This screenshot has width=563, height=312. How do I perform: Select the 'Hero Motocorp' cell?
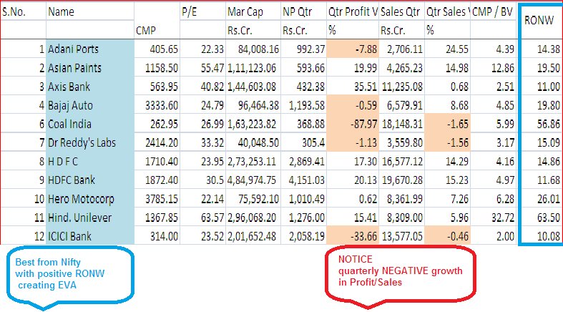pyautogui.click(x=90, y=198)
